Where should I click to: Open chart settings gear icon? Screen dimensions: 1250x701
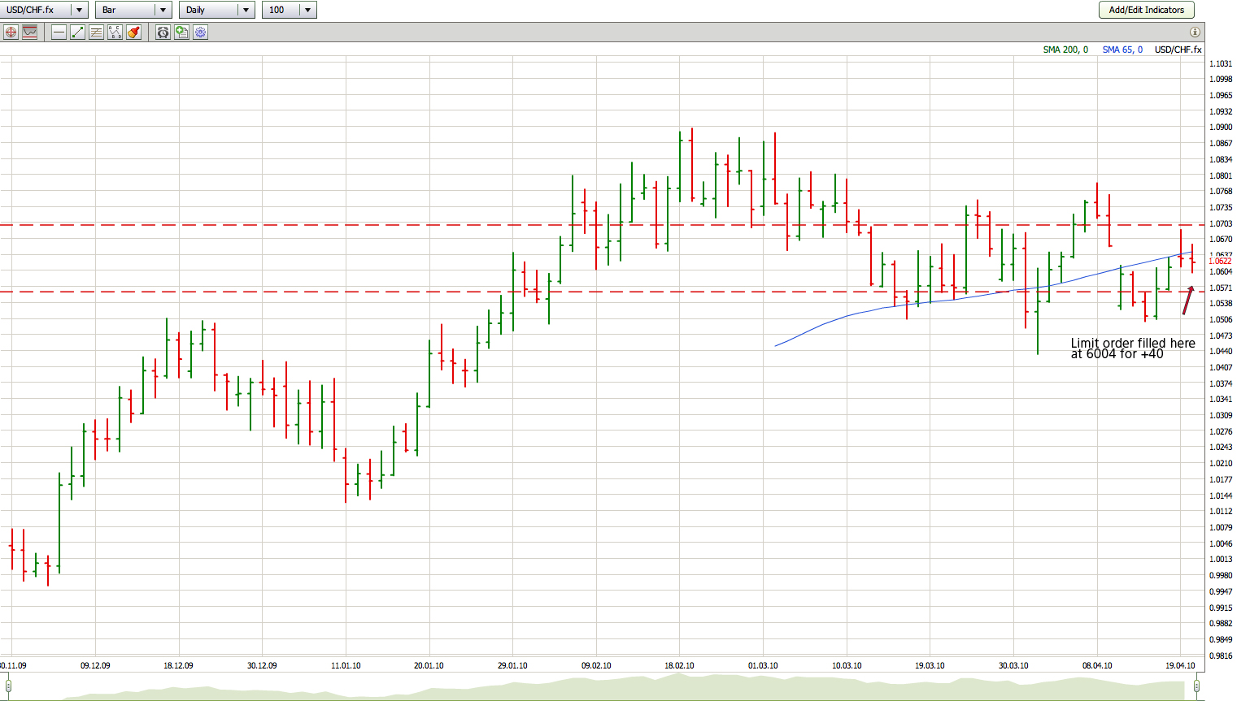tap(200, 32)
